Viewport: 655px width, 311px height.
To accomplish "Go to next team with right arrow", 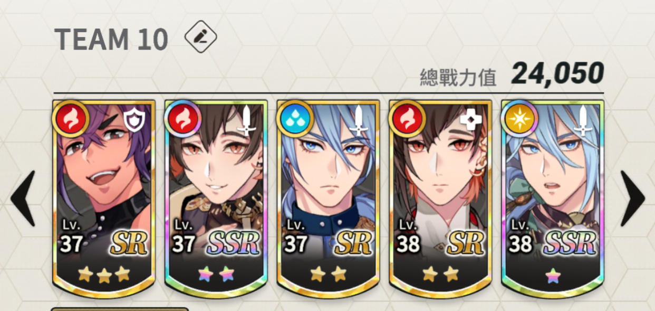I will tap(632, 199).
